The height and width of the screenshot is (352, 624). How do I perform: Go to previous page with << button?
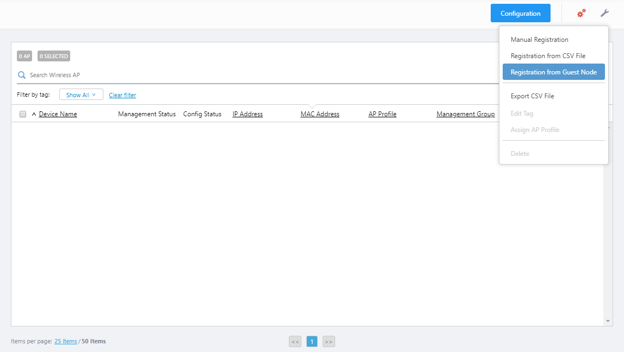(295, 341)
